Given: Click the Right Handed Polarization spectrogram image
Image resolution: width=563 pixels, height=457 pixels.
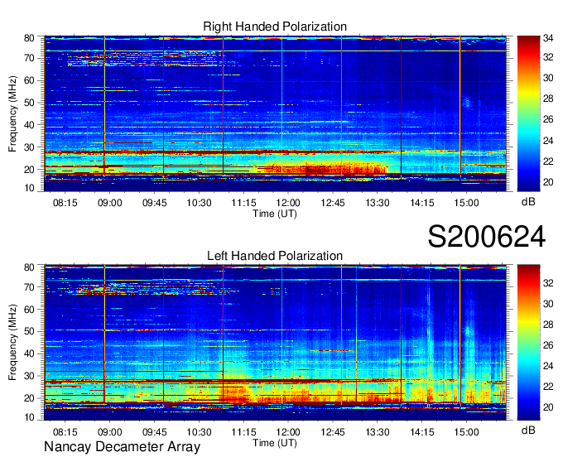Looking at the screenshot, I should coord(275,113).
